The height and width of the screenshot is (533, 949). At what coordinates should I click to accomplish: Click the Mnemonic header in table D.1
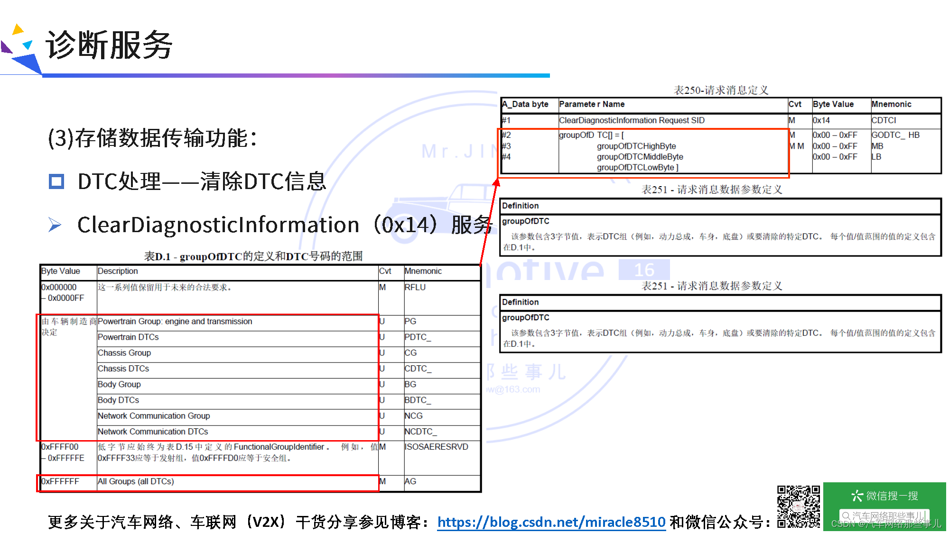(x=423, y=271)
